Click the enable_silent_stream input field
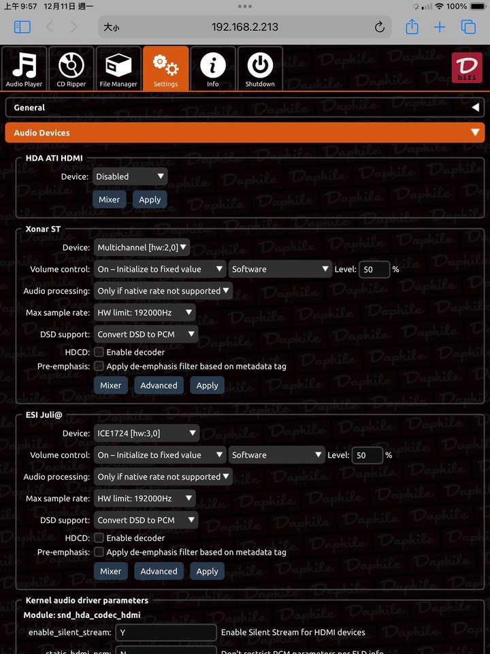This screenshot has height=654, width=490. 166,633
